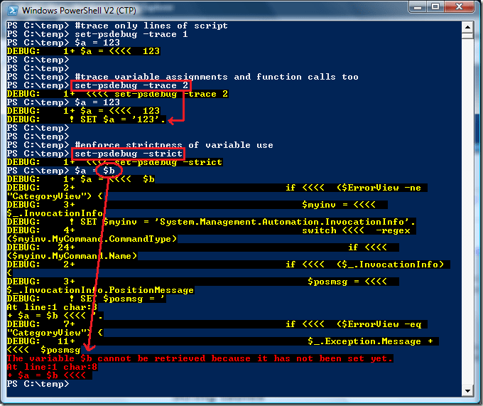Click the '<<<< $posmsg' line

coord(43,350)
